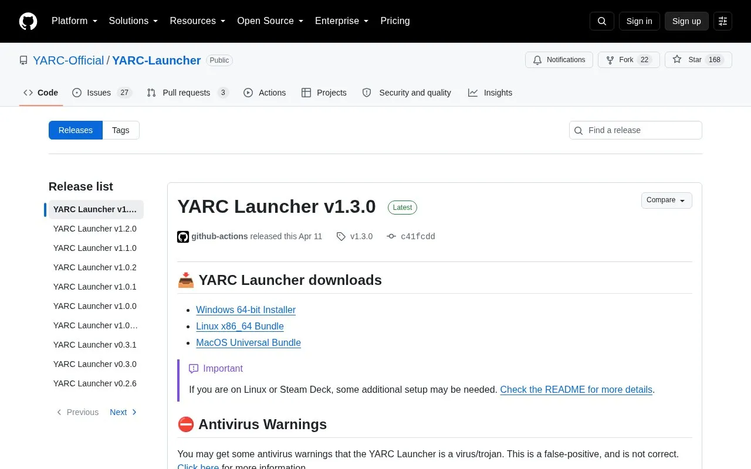Expand the Open Source menu
751x469 pixels.
tap(270, 21)
